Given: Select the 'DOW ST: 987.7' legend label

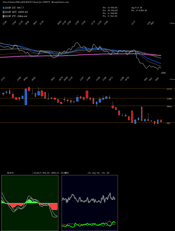Looking at the screenshot, I should click(x=15, y=8).
